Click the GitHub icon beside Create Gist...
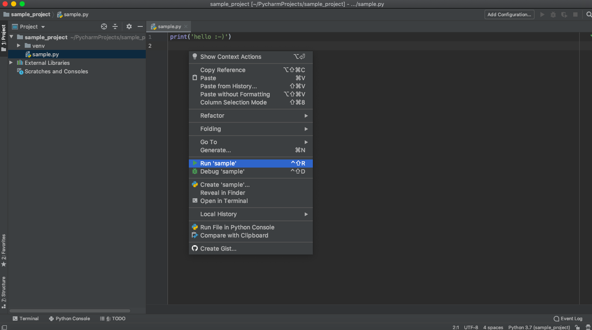Screen dimensions: 592x330 [x=195, y=249]
